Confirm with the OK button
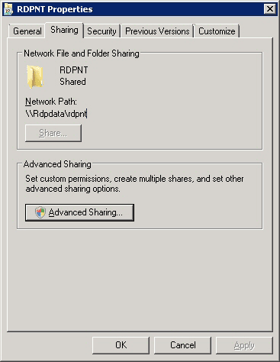The image size is (280, 362). [x=121, y=345]
